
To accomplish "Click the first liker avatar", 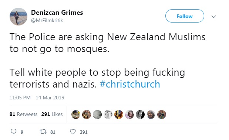I will click(x=76, y=115).
